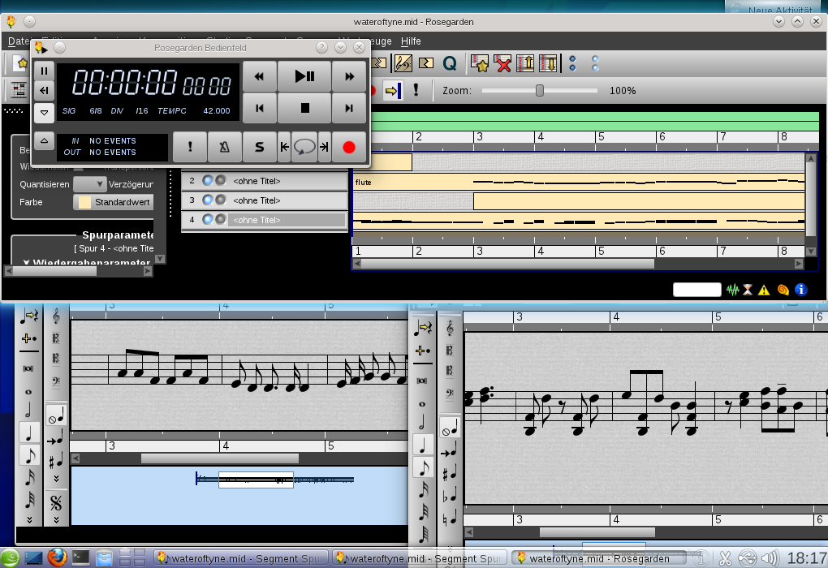Set loop end marker in the Bedienfeld
This screenshot has width=828, height=568.
pyautogui.click(x=324, y=148)
